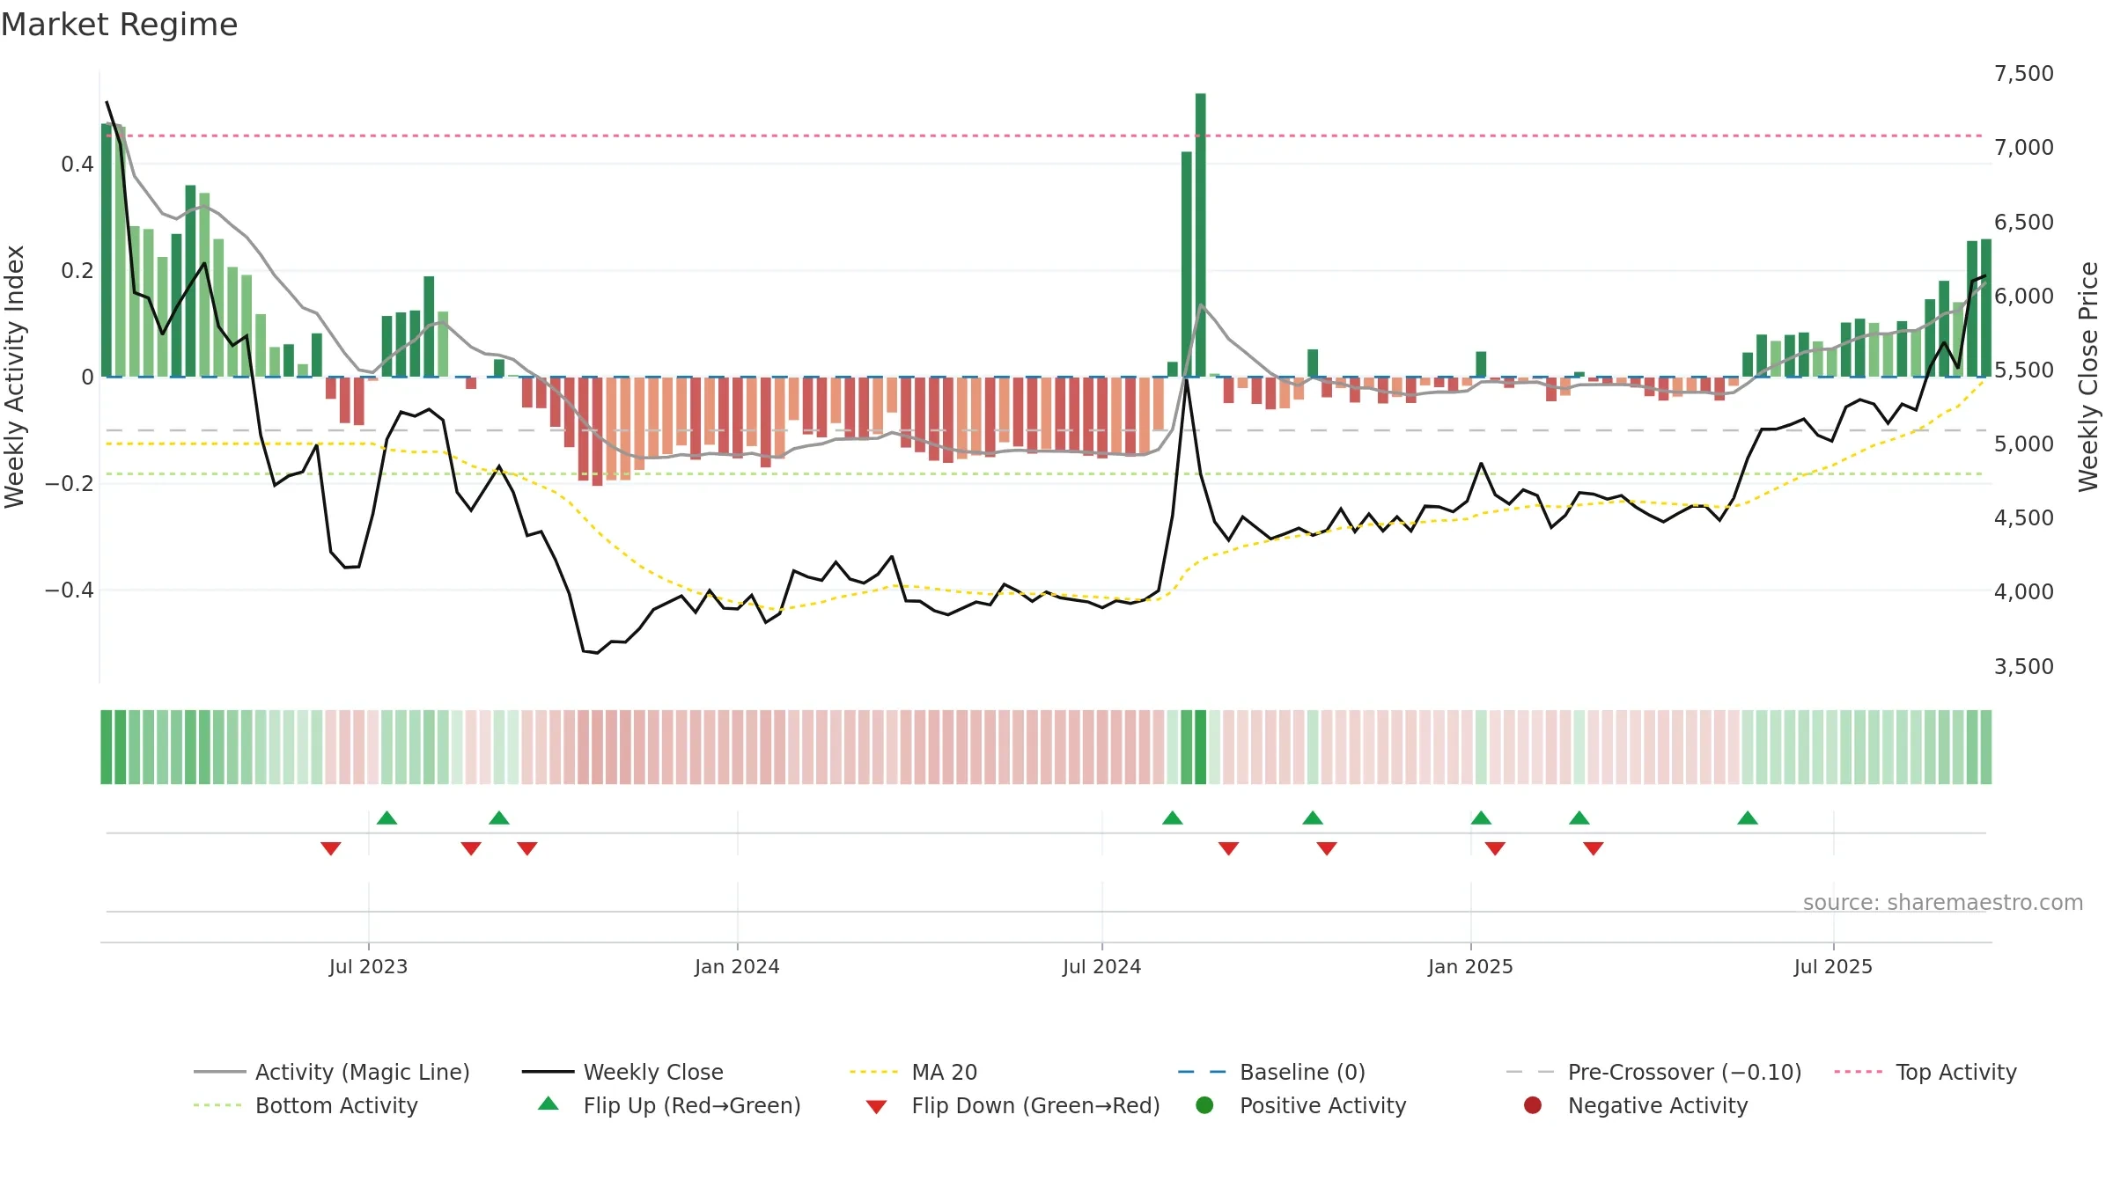Click the 7,000 price axis label
The height and width of the screenshot is (1188, 2113).
click(2024, 148)
